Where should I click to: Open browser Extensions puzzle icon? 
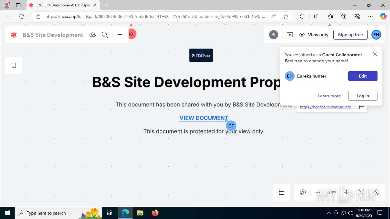[302, 16]
